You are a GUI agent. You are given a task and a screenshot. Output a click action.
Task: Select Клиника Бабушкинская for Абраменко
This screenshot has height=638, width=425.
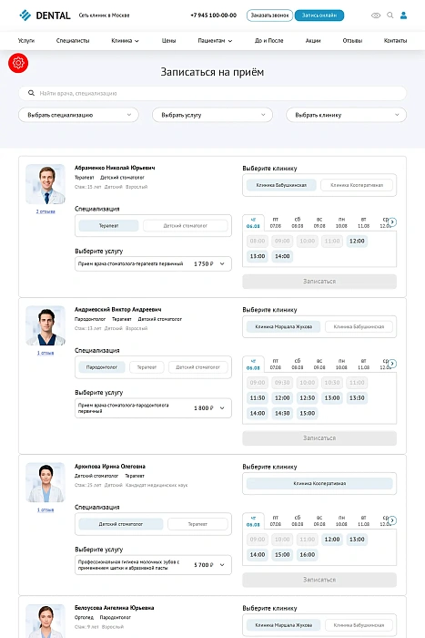click(x=281, y=185)
